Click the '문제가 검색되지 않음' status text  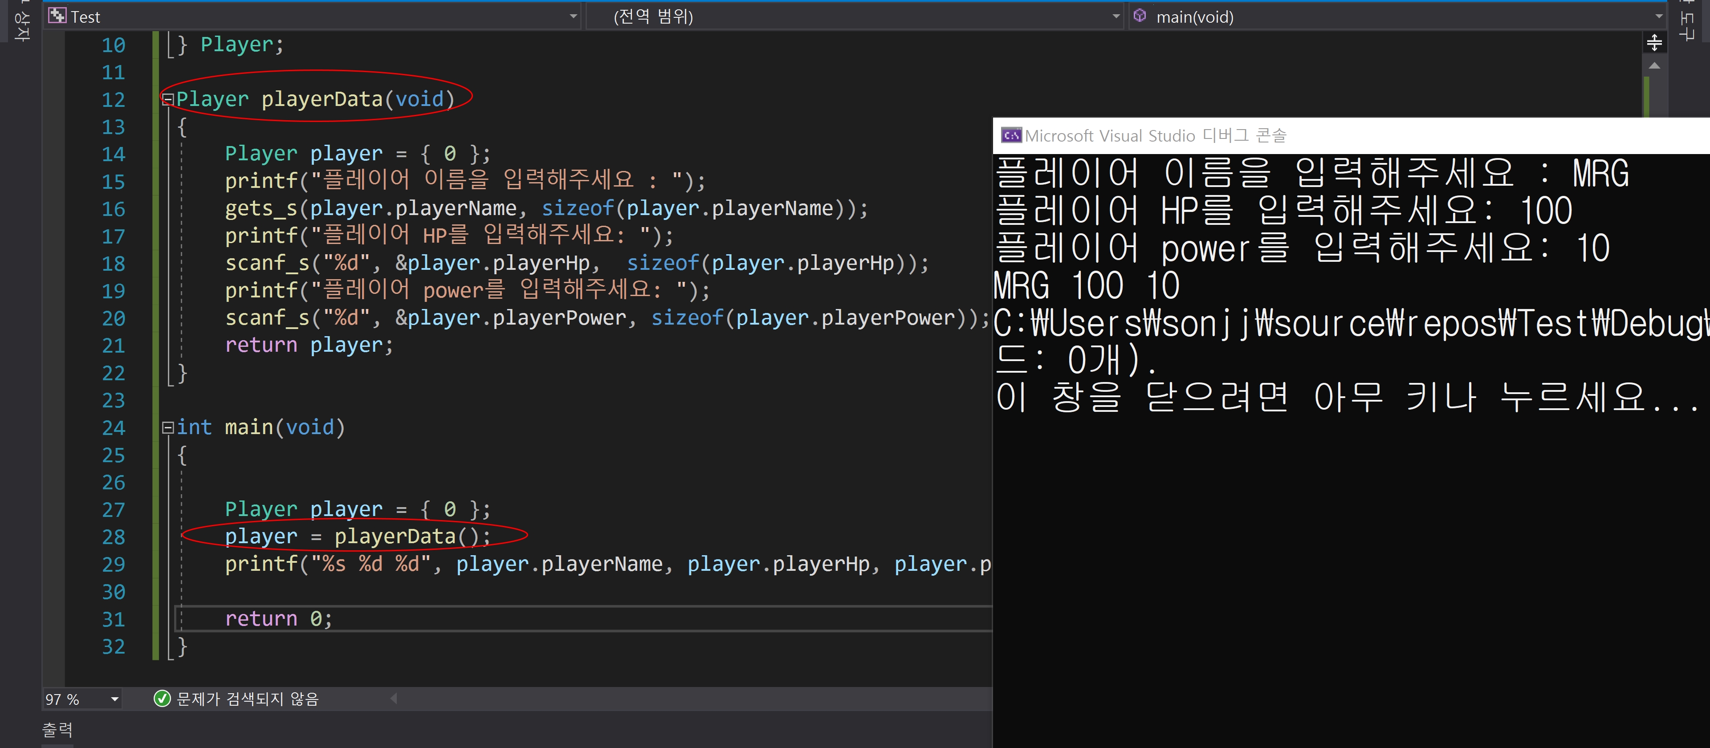click(x=248, y=699)
